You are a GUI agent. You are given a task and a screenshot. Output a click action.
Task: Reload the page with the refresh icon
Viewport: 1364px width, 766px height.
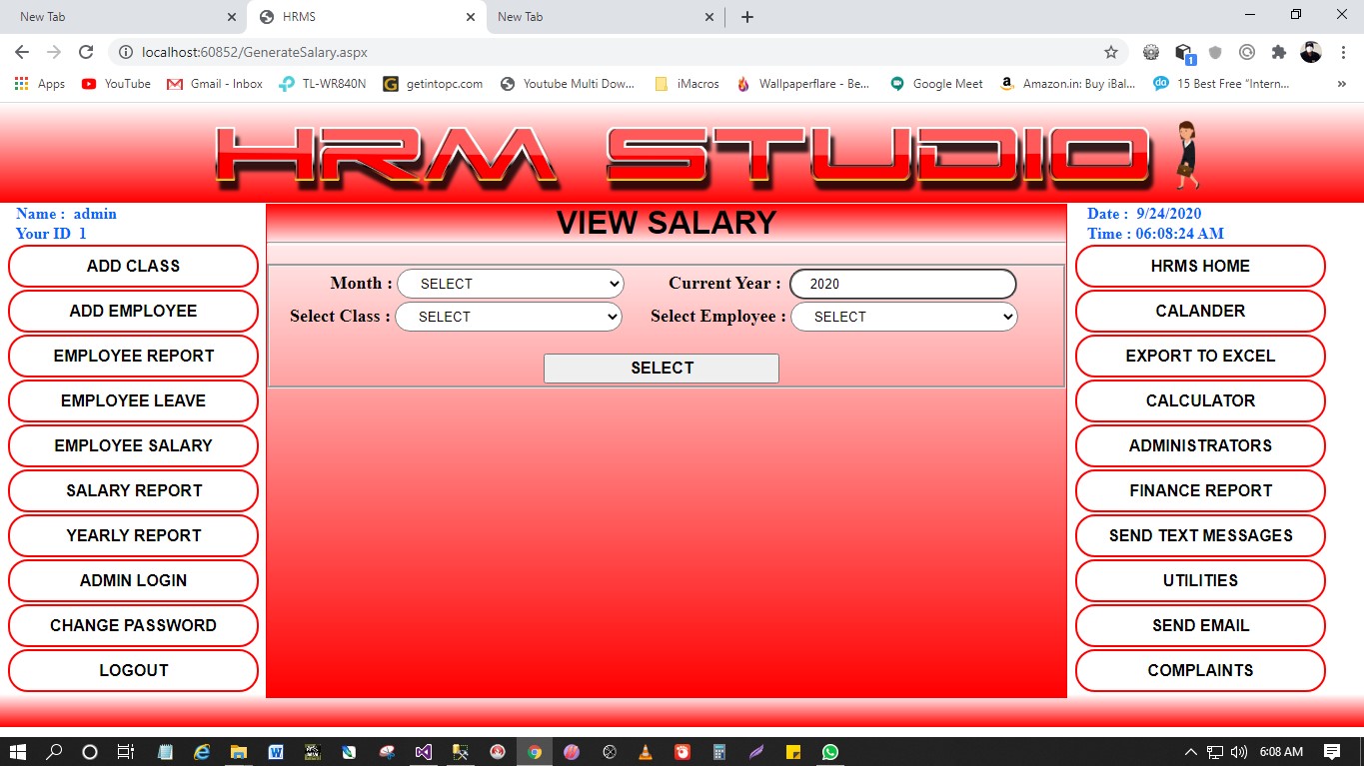coord(86,52)
